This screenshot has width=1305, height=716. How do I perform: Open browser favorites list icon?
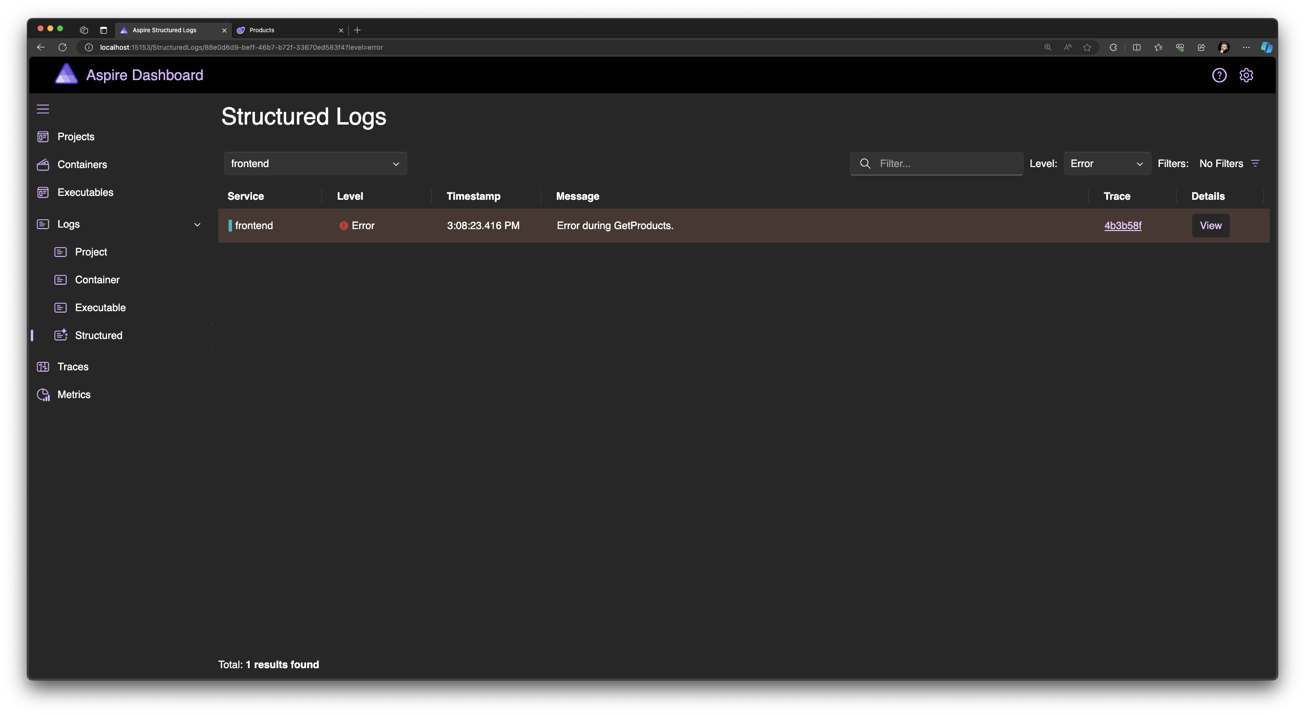1158,47
